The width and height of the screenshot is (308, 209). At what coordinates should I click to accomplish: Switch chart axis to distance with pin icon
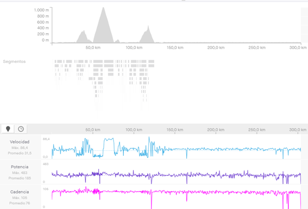pos(8,129)
